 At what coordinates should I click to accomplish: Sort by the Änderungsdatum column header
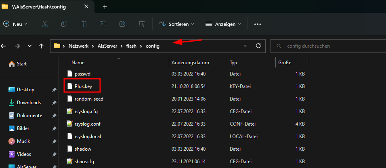tap(190, 63)
